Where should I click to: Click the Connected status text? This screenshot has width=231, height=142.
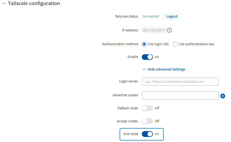point(150,16)
